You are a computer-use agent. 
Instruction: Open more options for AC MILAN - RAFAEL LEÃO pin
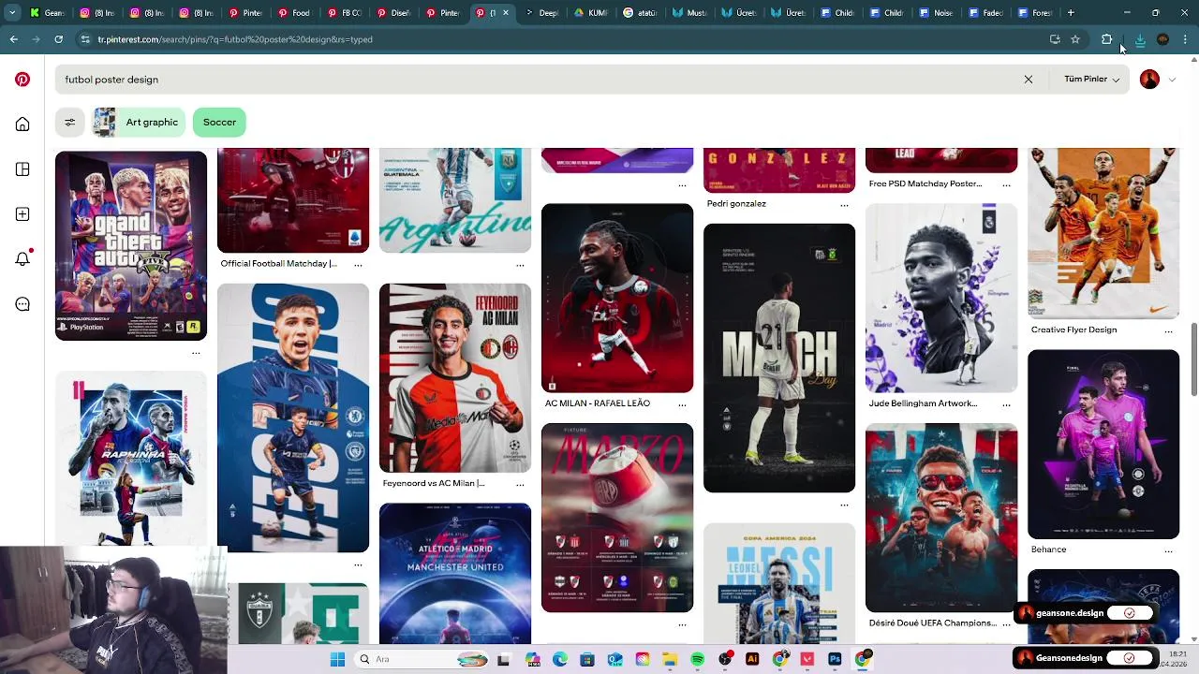(682, 403)
